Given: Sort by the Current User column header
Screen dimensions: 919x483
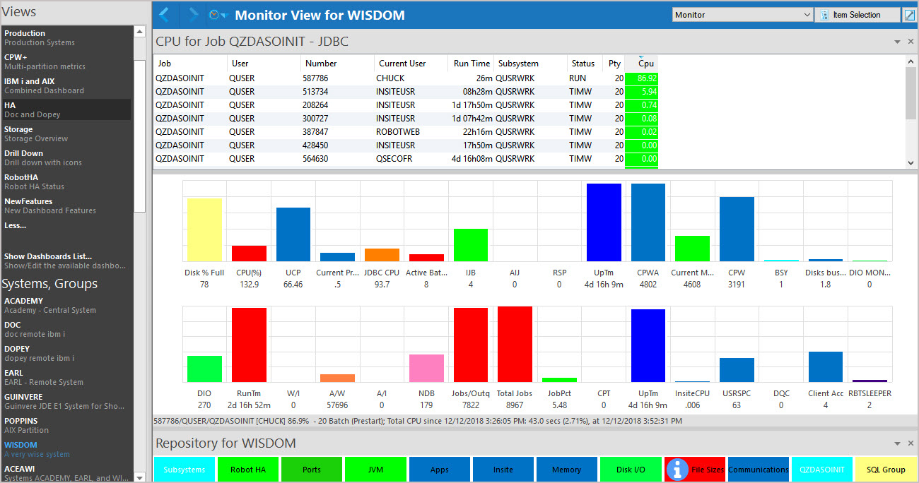Looking at the screenshot, I should [411, 63].
